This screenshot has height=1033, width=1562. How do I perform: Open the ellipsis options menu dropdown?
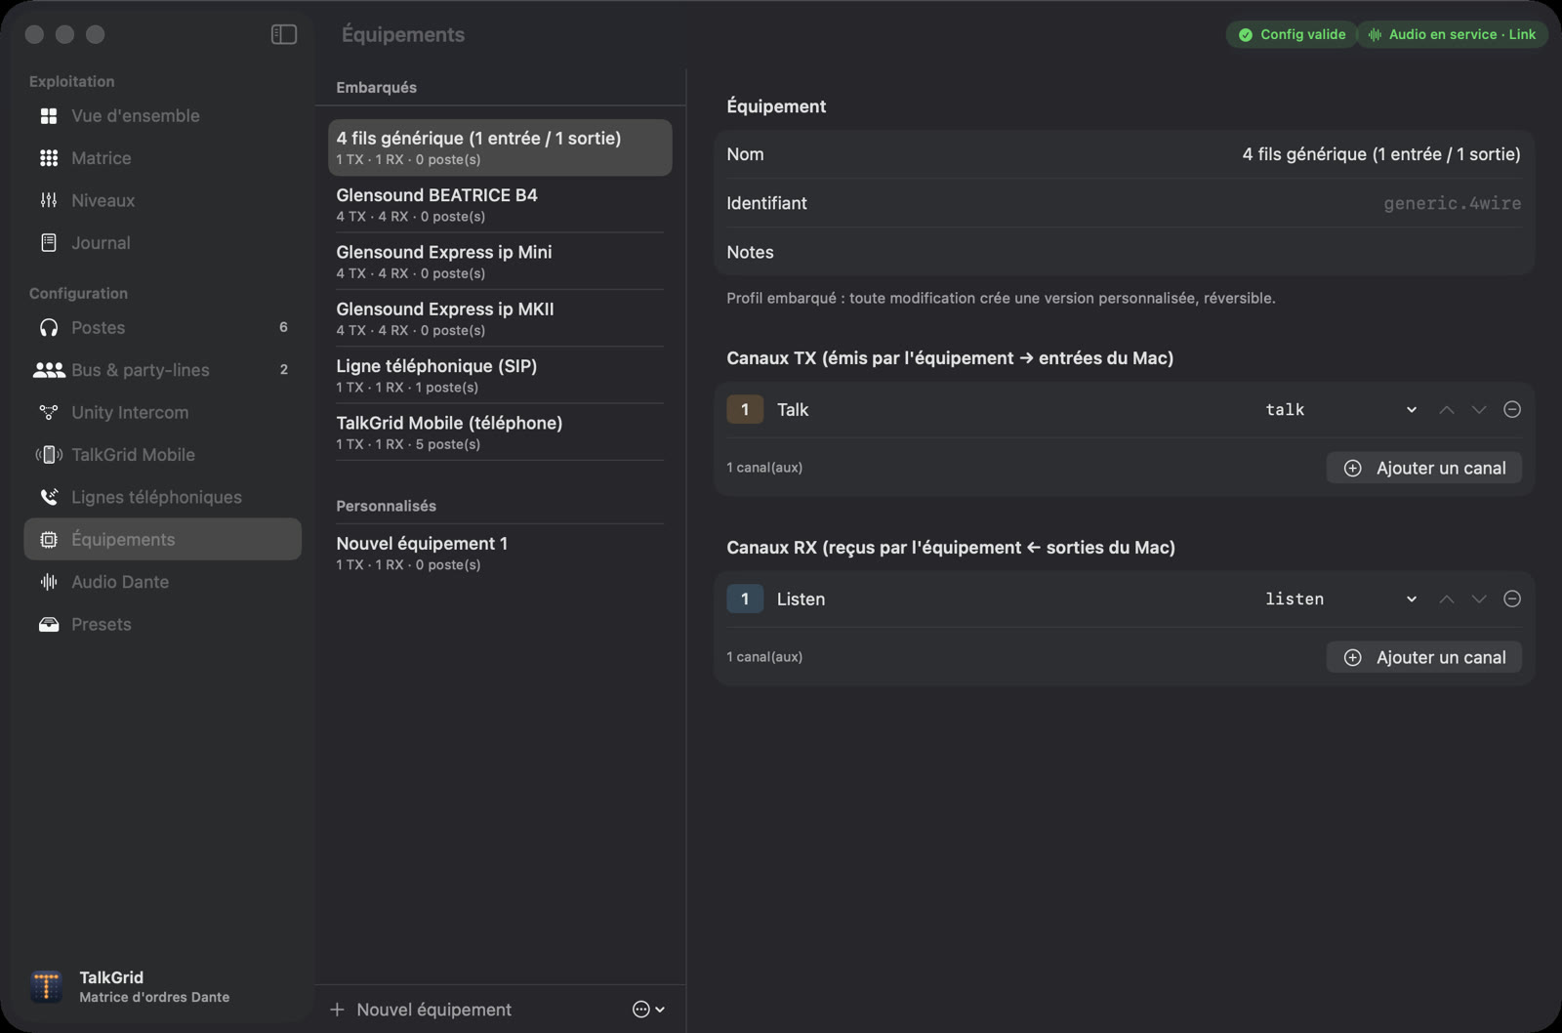[648, 1010]
